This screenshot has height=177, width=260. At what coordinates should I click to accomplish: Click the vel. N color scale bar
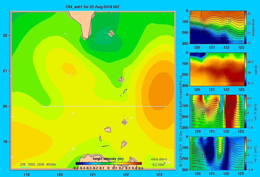(245, 111)
